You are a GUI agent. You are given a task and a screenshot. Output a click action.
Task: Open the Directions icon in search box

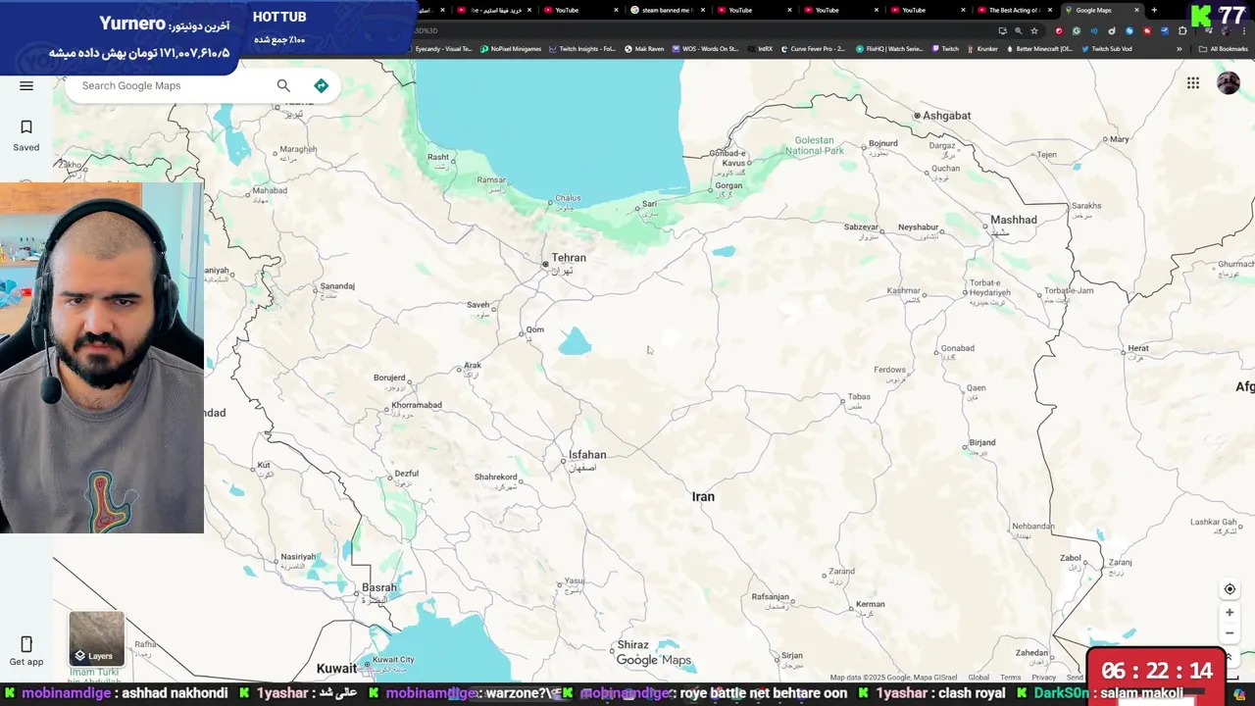coord(321,86)
